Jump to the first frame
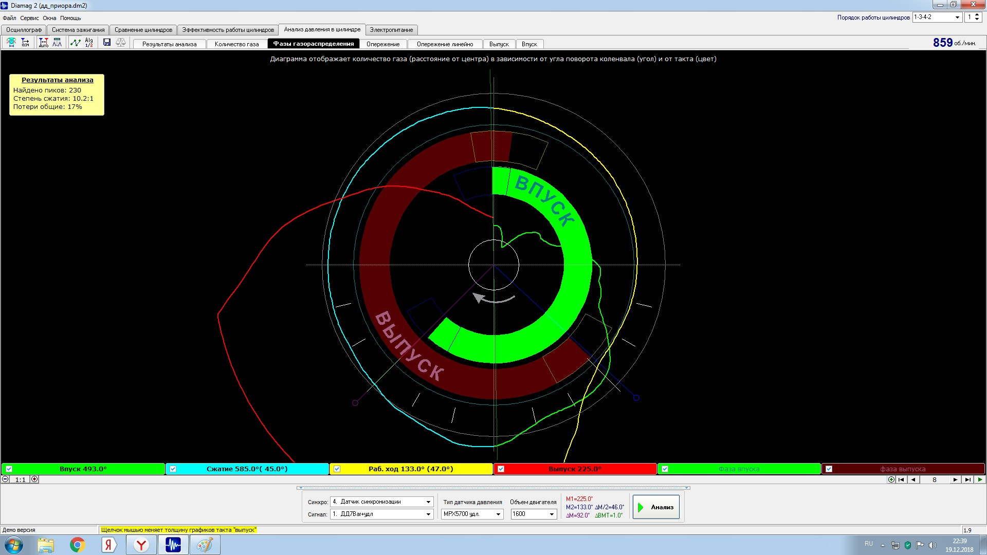987x555 pixels. [x=901, y=479]
